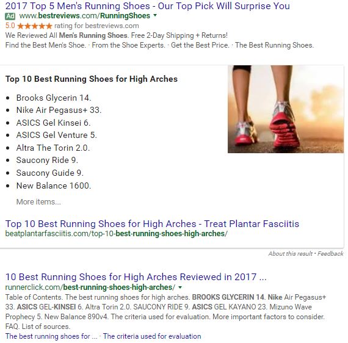Click About this result
This screenshot has width=348, height=343.
tap(290, 254)
